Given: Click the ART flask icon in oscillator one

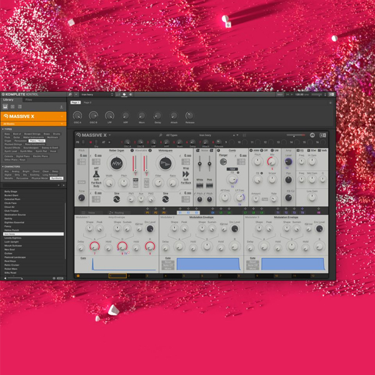Looking at the screenshot, I should click(96, 174).
